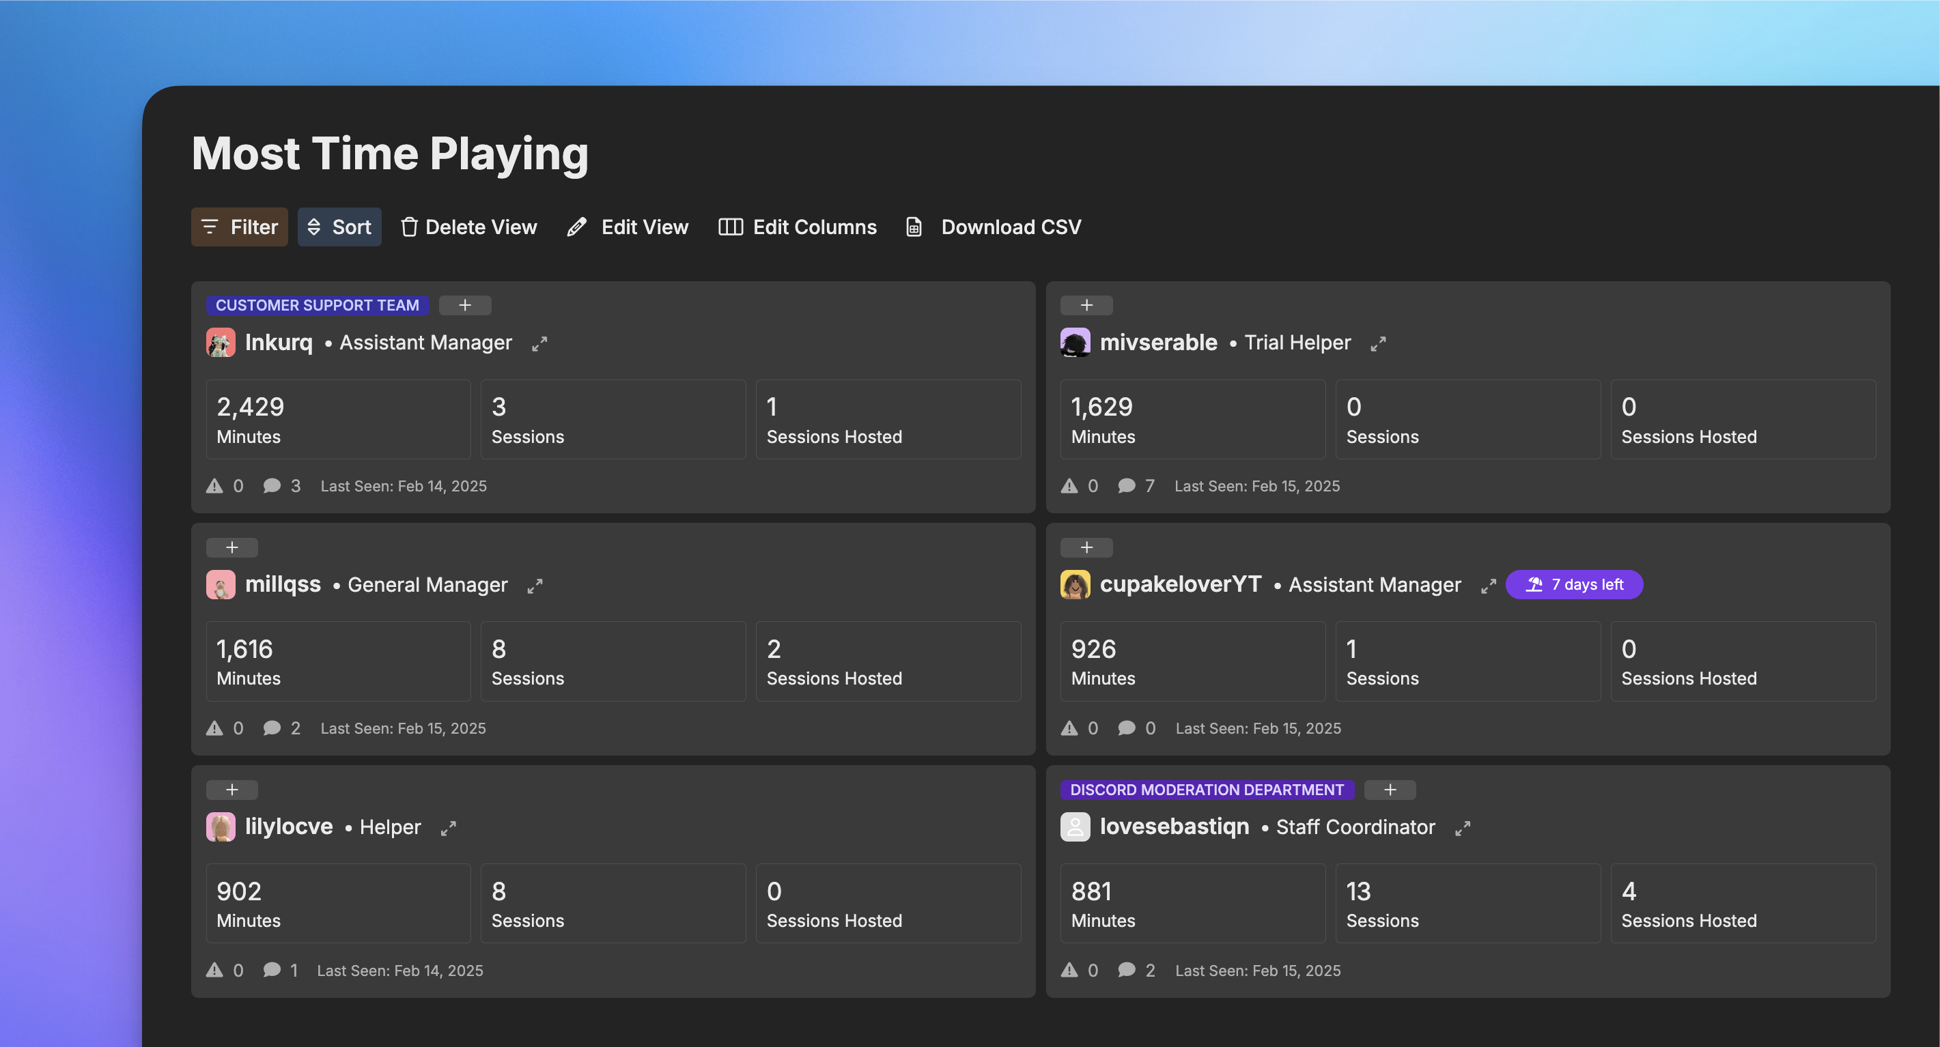Add tag next to Discord Moderation Department
1940x1047 pixels.
tap(1390, 790)
